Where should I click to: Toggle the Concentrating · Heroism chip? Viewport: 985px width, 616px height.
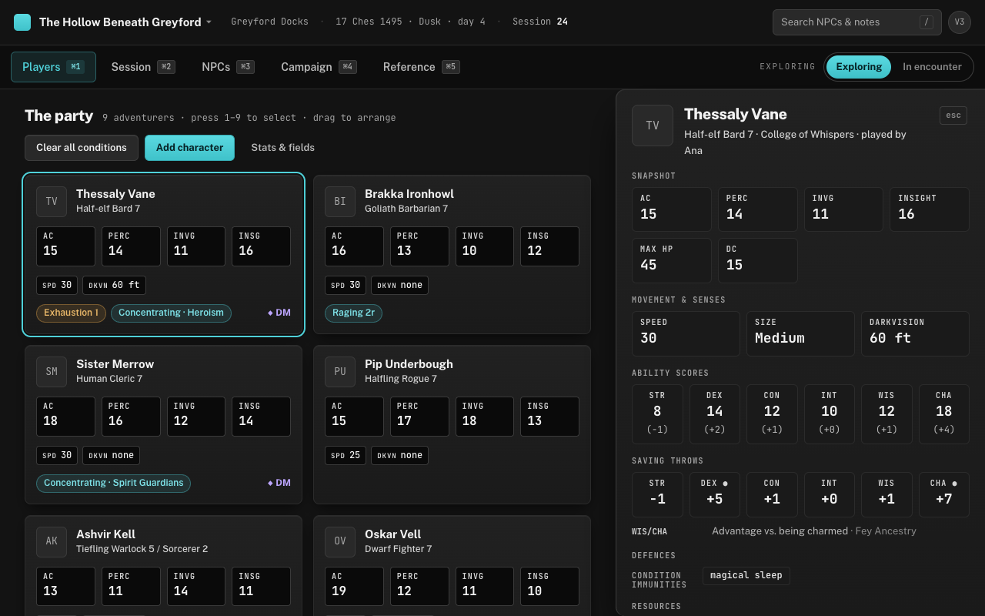click(x=171, y=313)
